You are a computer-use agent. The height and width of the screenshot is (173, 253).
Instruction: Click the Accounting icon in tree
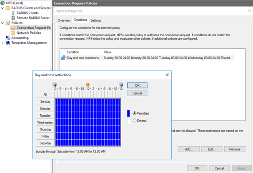(x=8, y=38)
